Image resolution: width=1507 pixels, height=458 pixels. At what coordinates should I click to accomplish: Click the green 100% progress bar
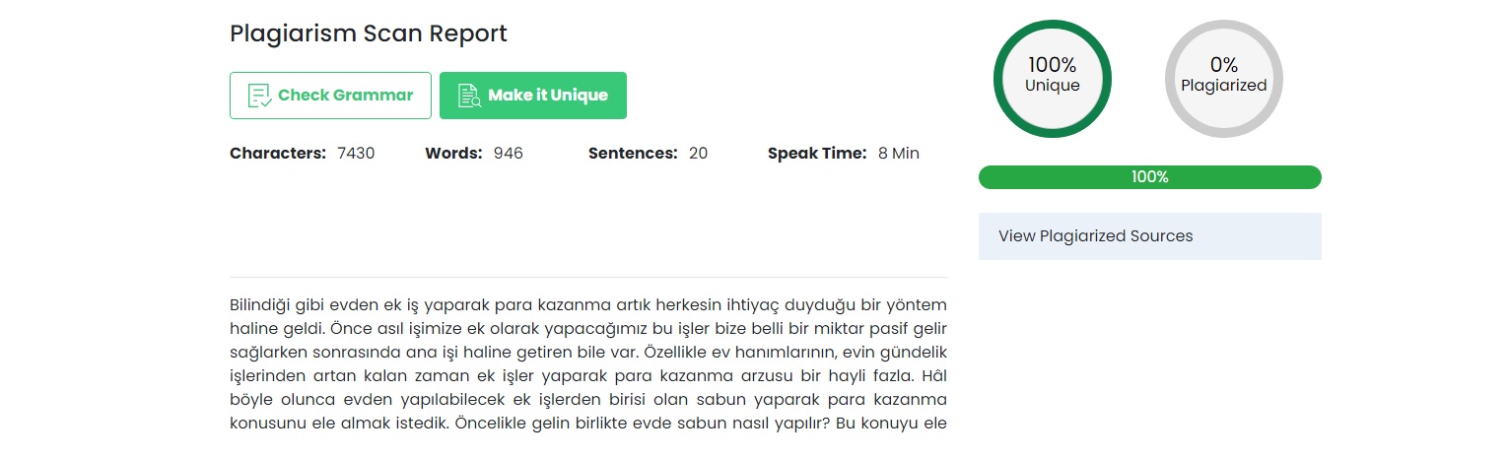click(1149, 177)
